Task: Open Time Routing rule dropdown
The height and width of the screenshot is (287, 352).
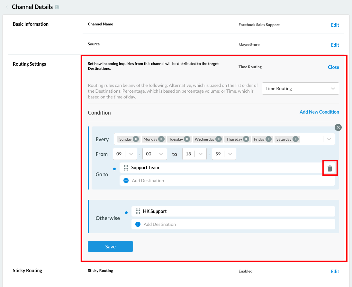Action: pyautogui.click(x=300, y=88)
